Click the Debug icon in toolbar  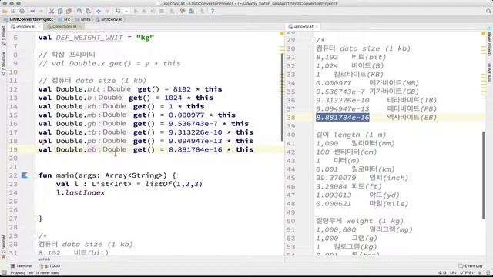click(x=144, y=11)
